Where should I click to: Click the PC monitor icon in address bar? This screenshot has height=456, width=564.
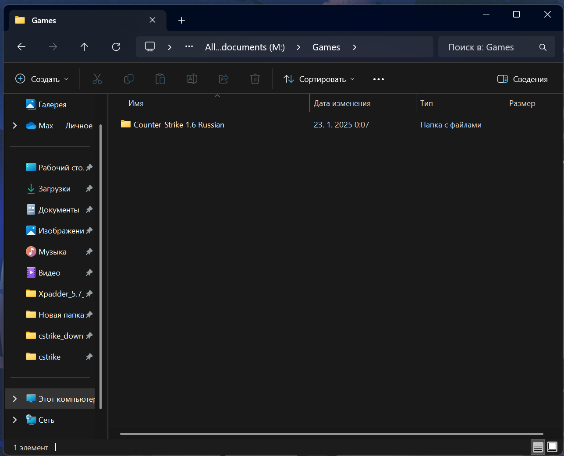point(150,47)
